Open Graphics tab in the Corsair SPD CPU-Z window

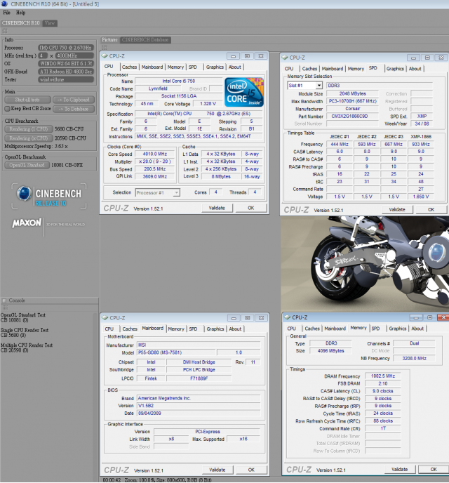coord(395,69)
